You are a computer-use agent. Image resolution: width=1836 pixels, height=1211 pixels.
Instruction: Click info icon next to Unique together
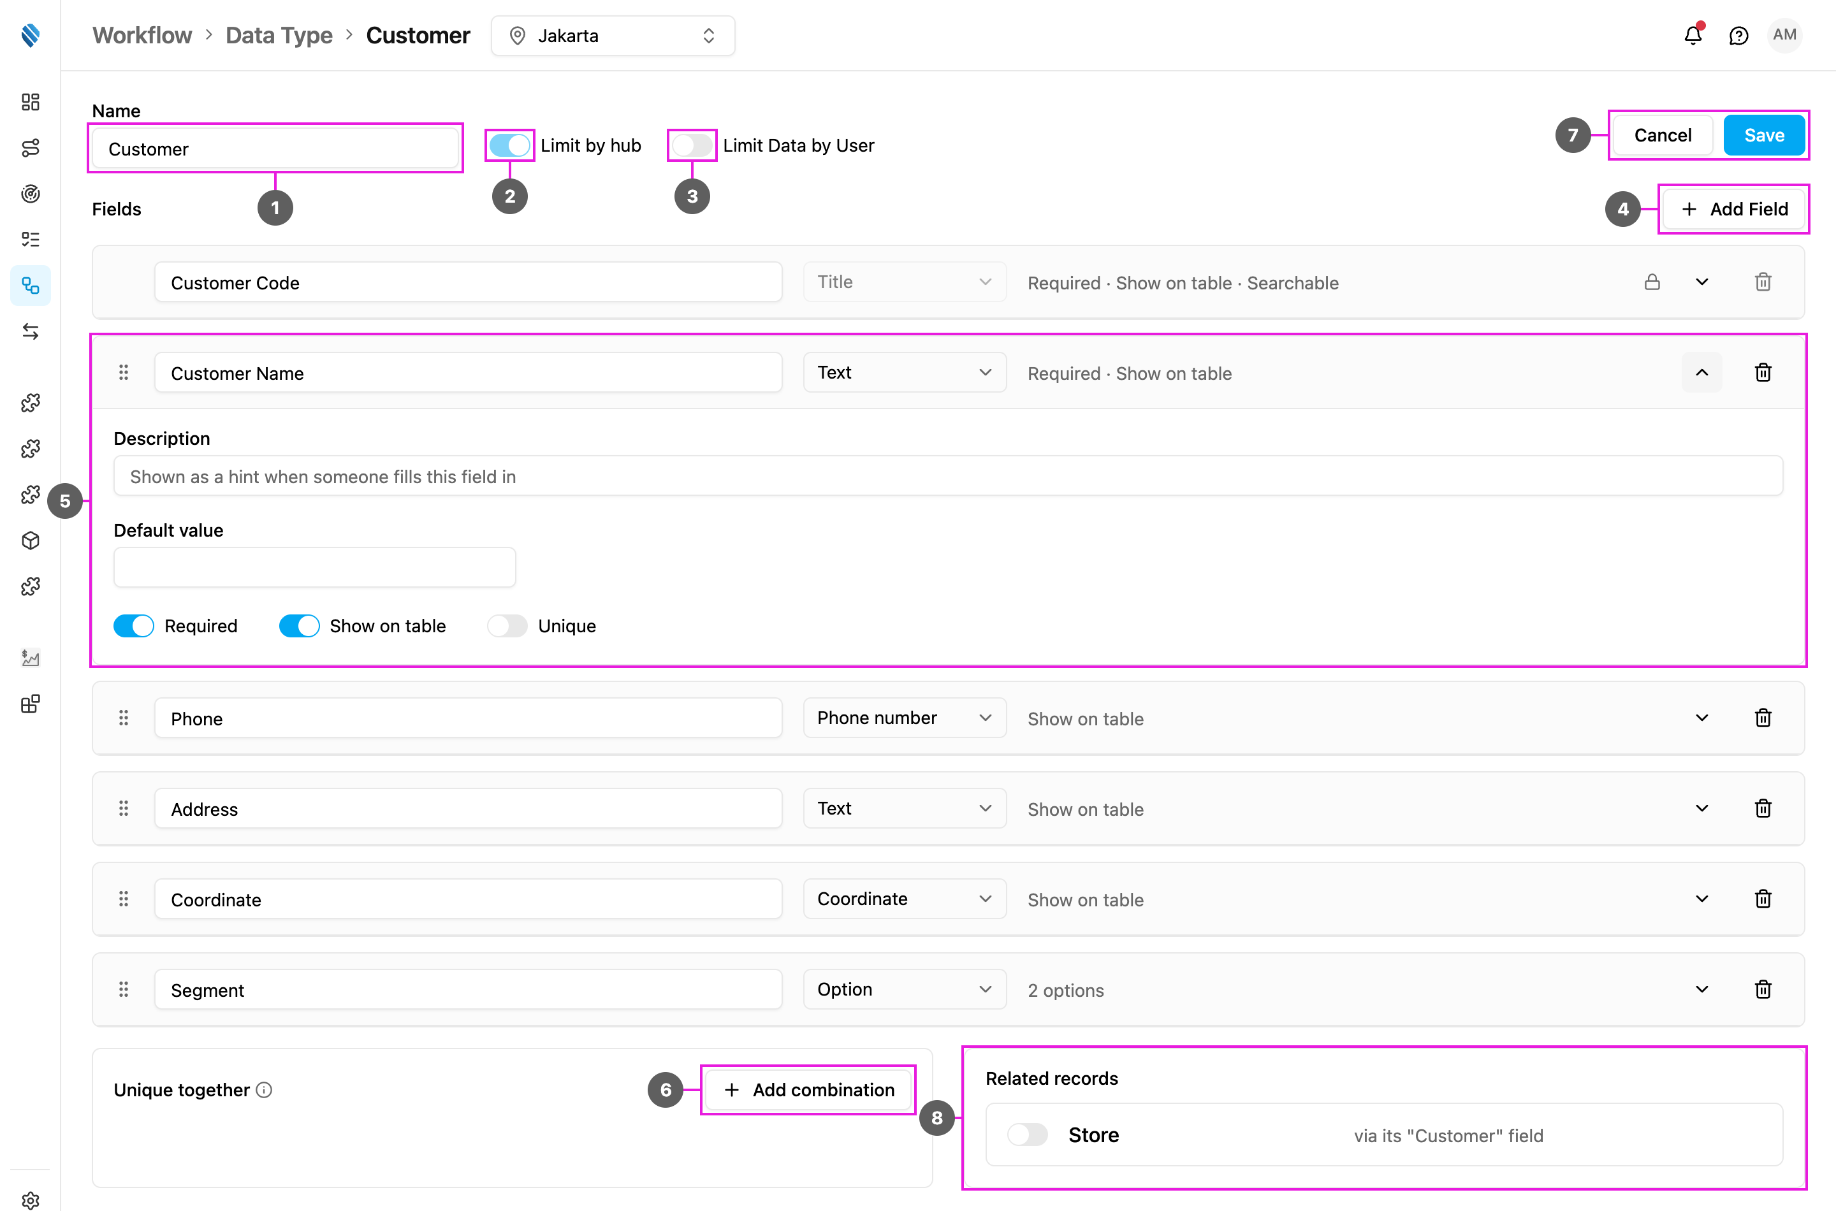pos(264,1090)
